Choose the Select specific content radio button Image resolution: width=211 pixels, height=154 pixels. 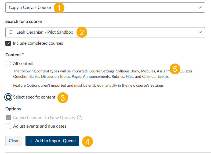coord(8,97)
